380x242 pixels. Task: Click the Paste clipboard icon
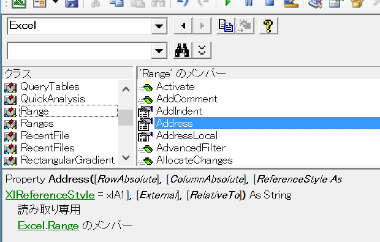pyautogui.click(x=138, y=3)
